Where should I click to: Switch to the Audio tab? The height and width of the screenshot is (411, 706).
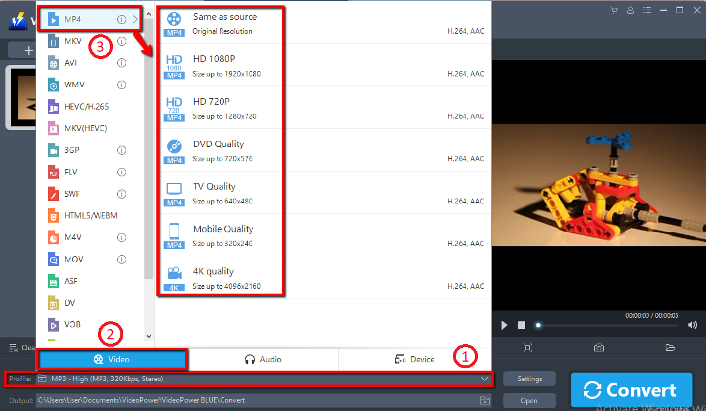tap(263, 359)
